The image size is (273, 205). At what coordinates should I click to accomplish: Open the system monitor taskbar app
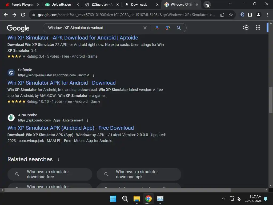(160, 199)
